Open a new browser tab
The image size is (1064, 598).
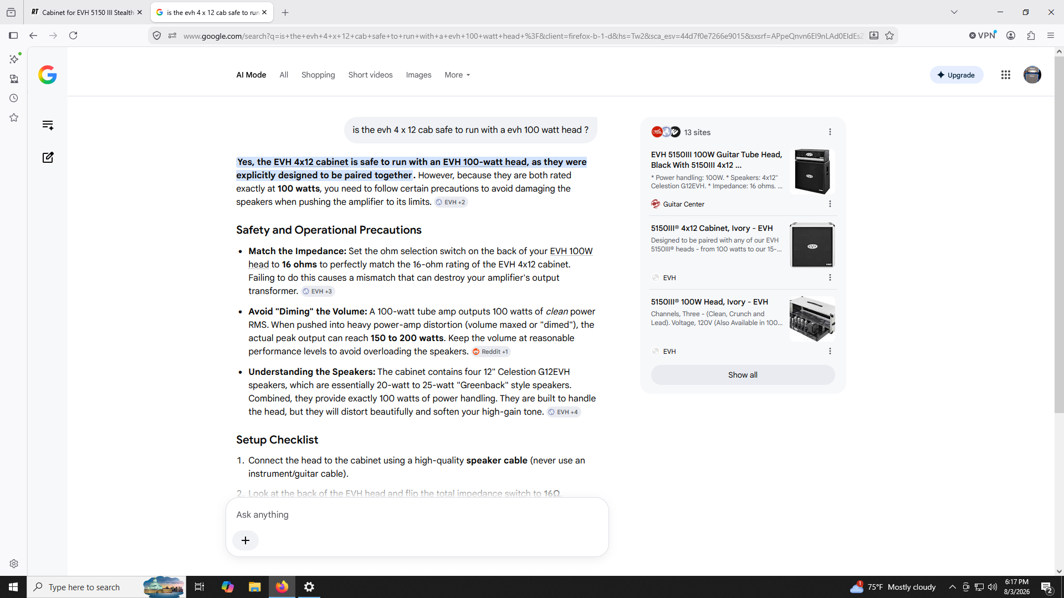tap(285, 12)
